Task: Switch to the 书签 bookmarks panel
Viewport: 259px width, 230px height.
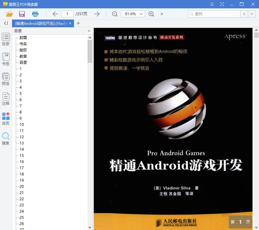Action: click(x=6, y=59)
